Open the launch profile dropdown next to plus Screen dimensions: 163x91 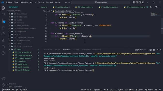[147, 50]
